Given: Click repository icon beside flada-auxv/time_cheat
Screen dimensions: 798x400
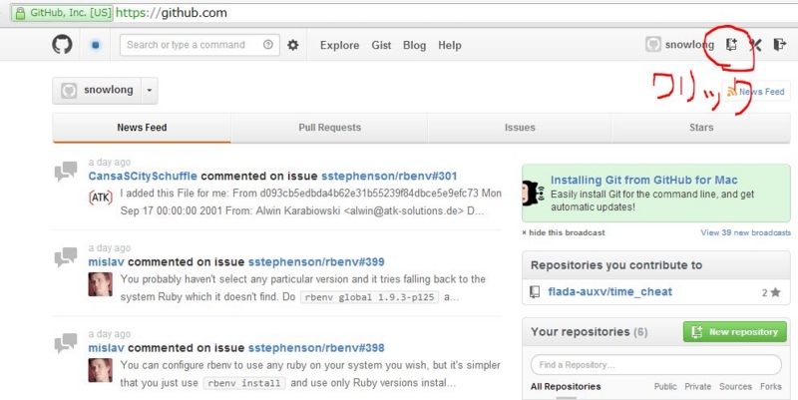Looking at the screenshot, I should (535, 291).
